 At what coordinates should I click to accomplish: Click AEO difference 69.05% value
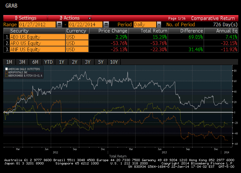coord(196,37)
